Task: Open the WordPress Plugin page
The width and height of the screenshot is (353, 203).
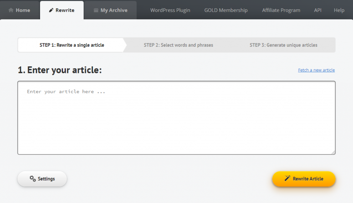Action: pyautogui.click(x=170, y=10)
